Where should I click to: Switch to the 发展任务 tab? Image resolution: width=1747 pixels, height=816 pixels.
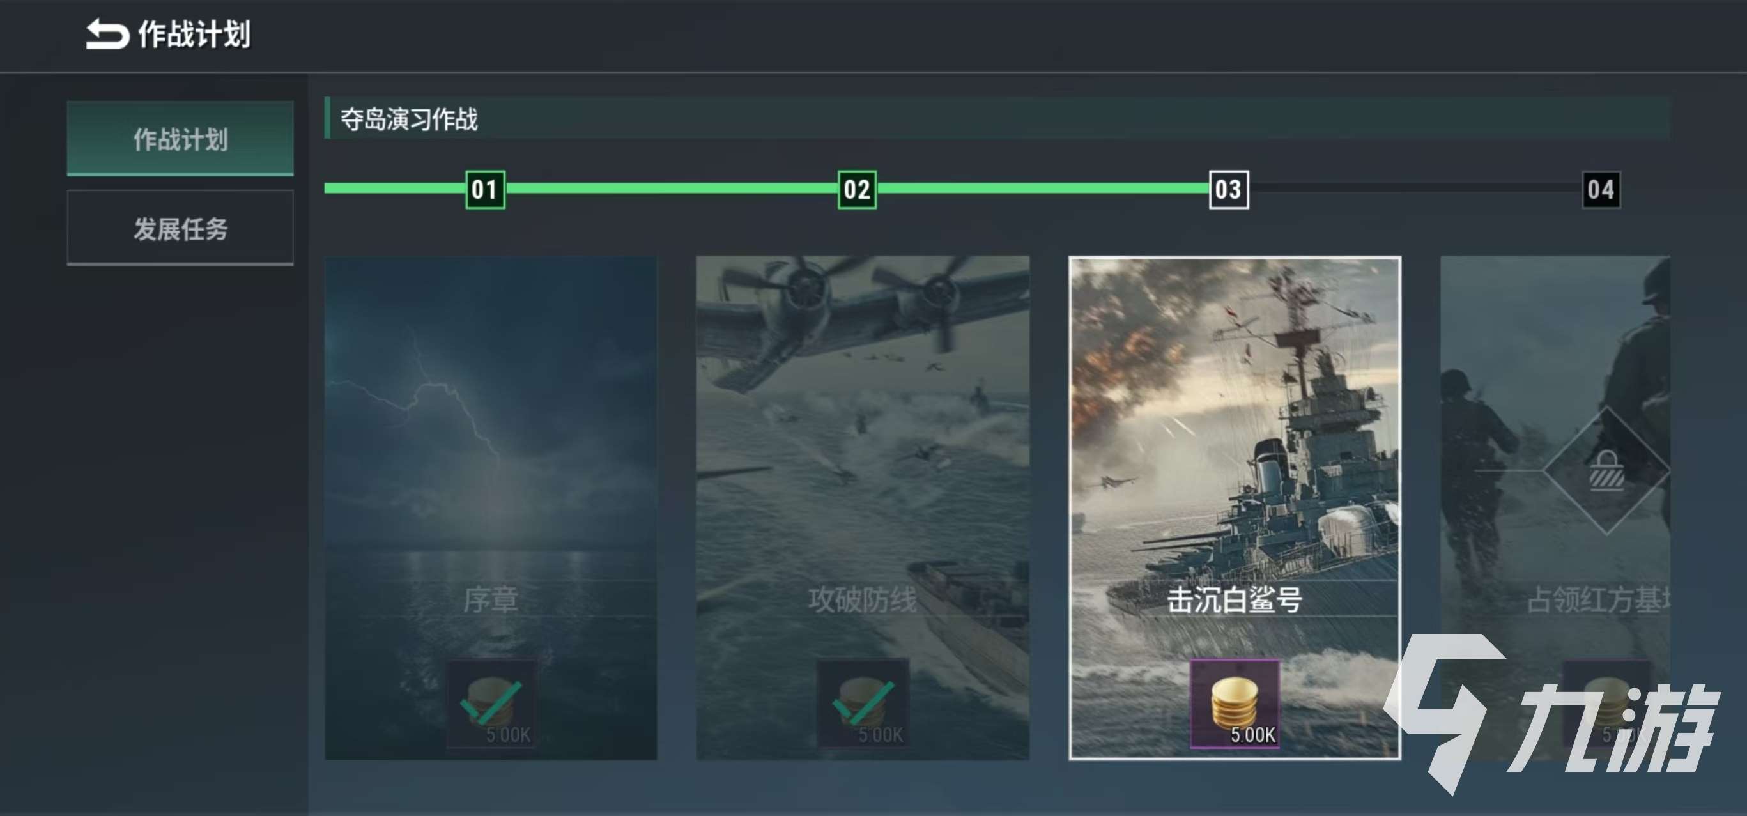click(x=180, y=228)
